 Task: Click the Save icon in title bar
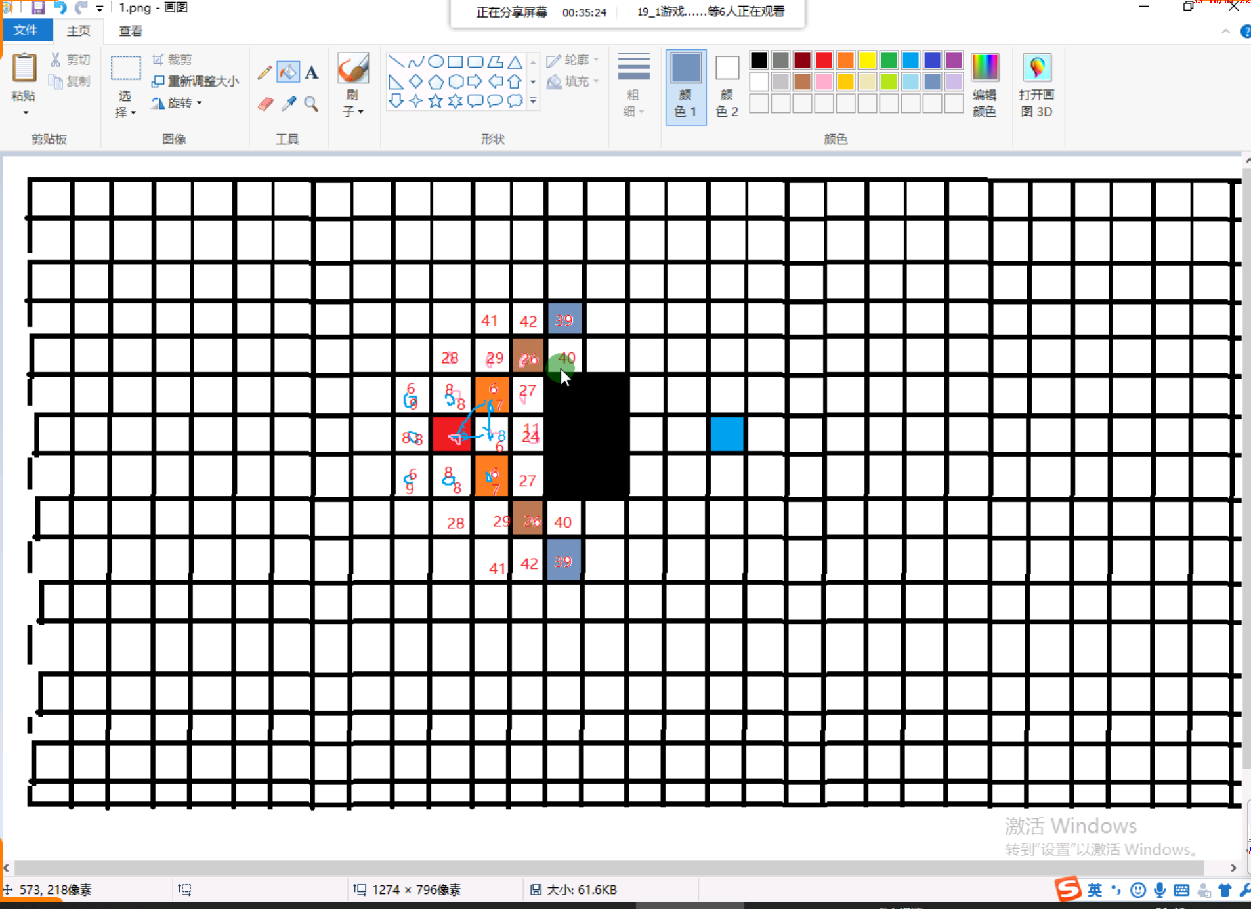coord(37,8)
